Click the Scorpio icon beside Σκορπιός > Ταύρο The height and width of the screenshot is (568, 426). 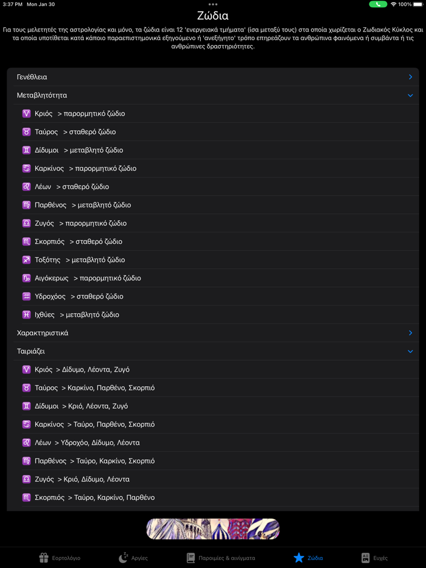pyautogui.click(x=26, y=497)
